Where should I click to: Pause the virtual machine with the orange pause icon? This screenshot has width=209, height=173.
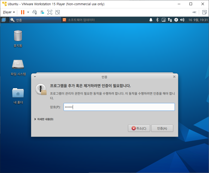point(23,12)
